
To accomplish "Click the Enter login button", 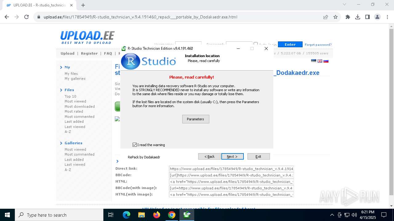I will pyautogui.click(x=290, y=45).
